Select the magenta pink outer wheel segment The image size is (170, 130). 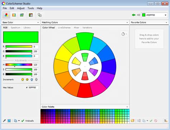[98, 88]
